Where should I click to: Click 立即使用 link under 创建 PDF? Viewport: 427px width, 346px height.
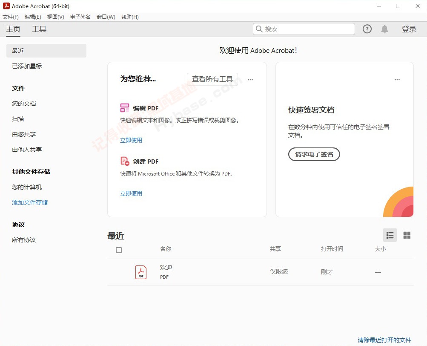click(131, 193)
